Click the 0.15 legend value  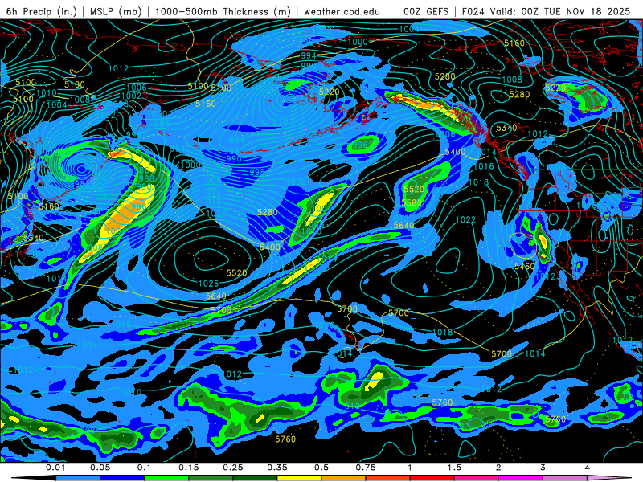(189, 468)
